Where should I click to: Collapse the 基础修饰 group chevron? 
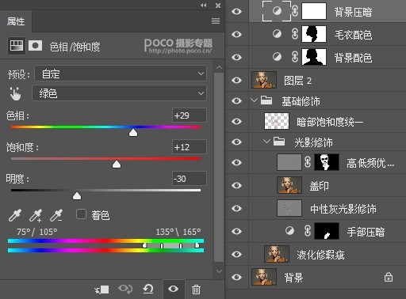(x=254, y=100)
